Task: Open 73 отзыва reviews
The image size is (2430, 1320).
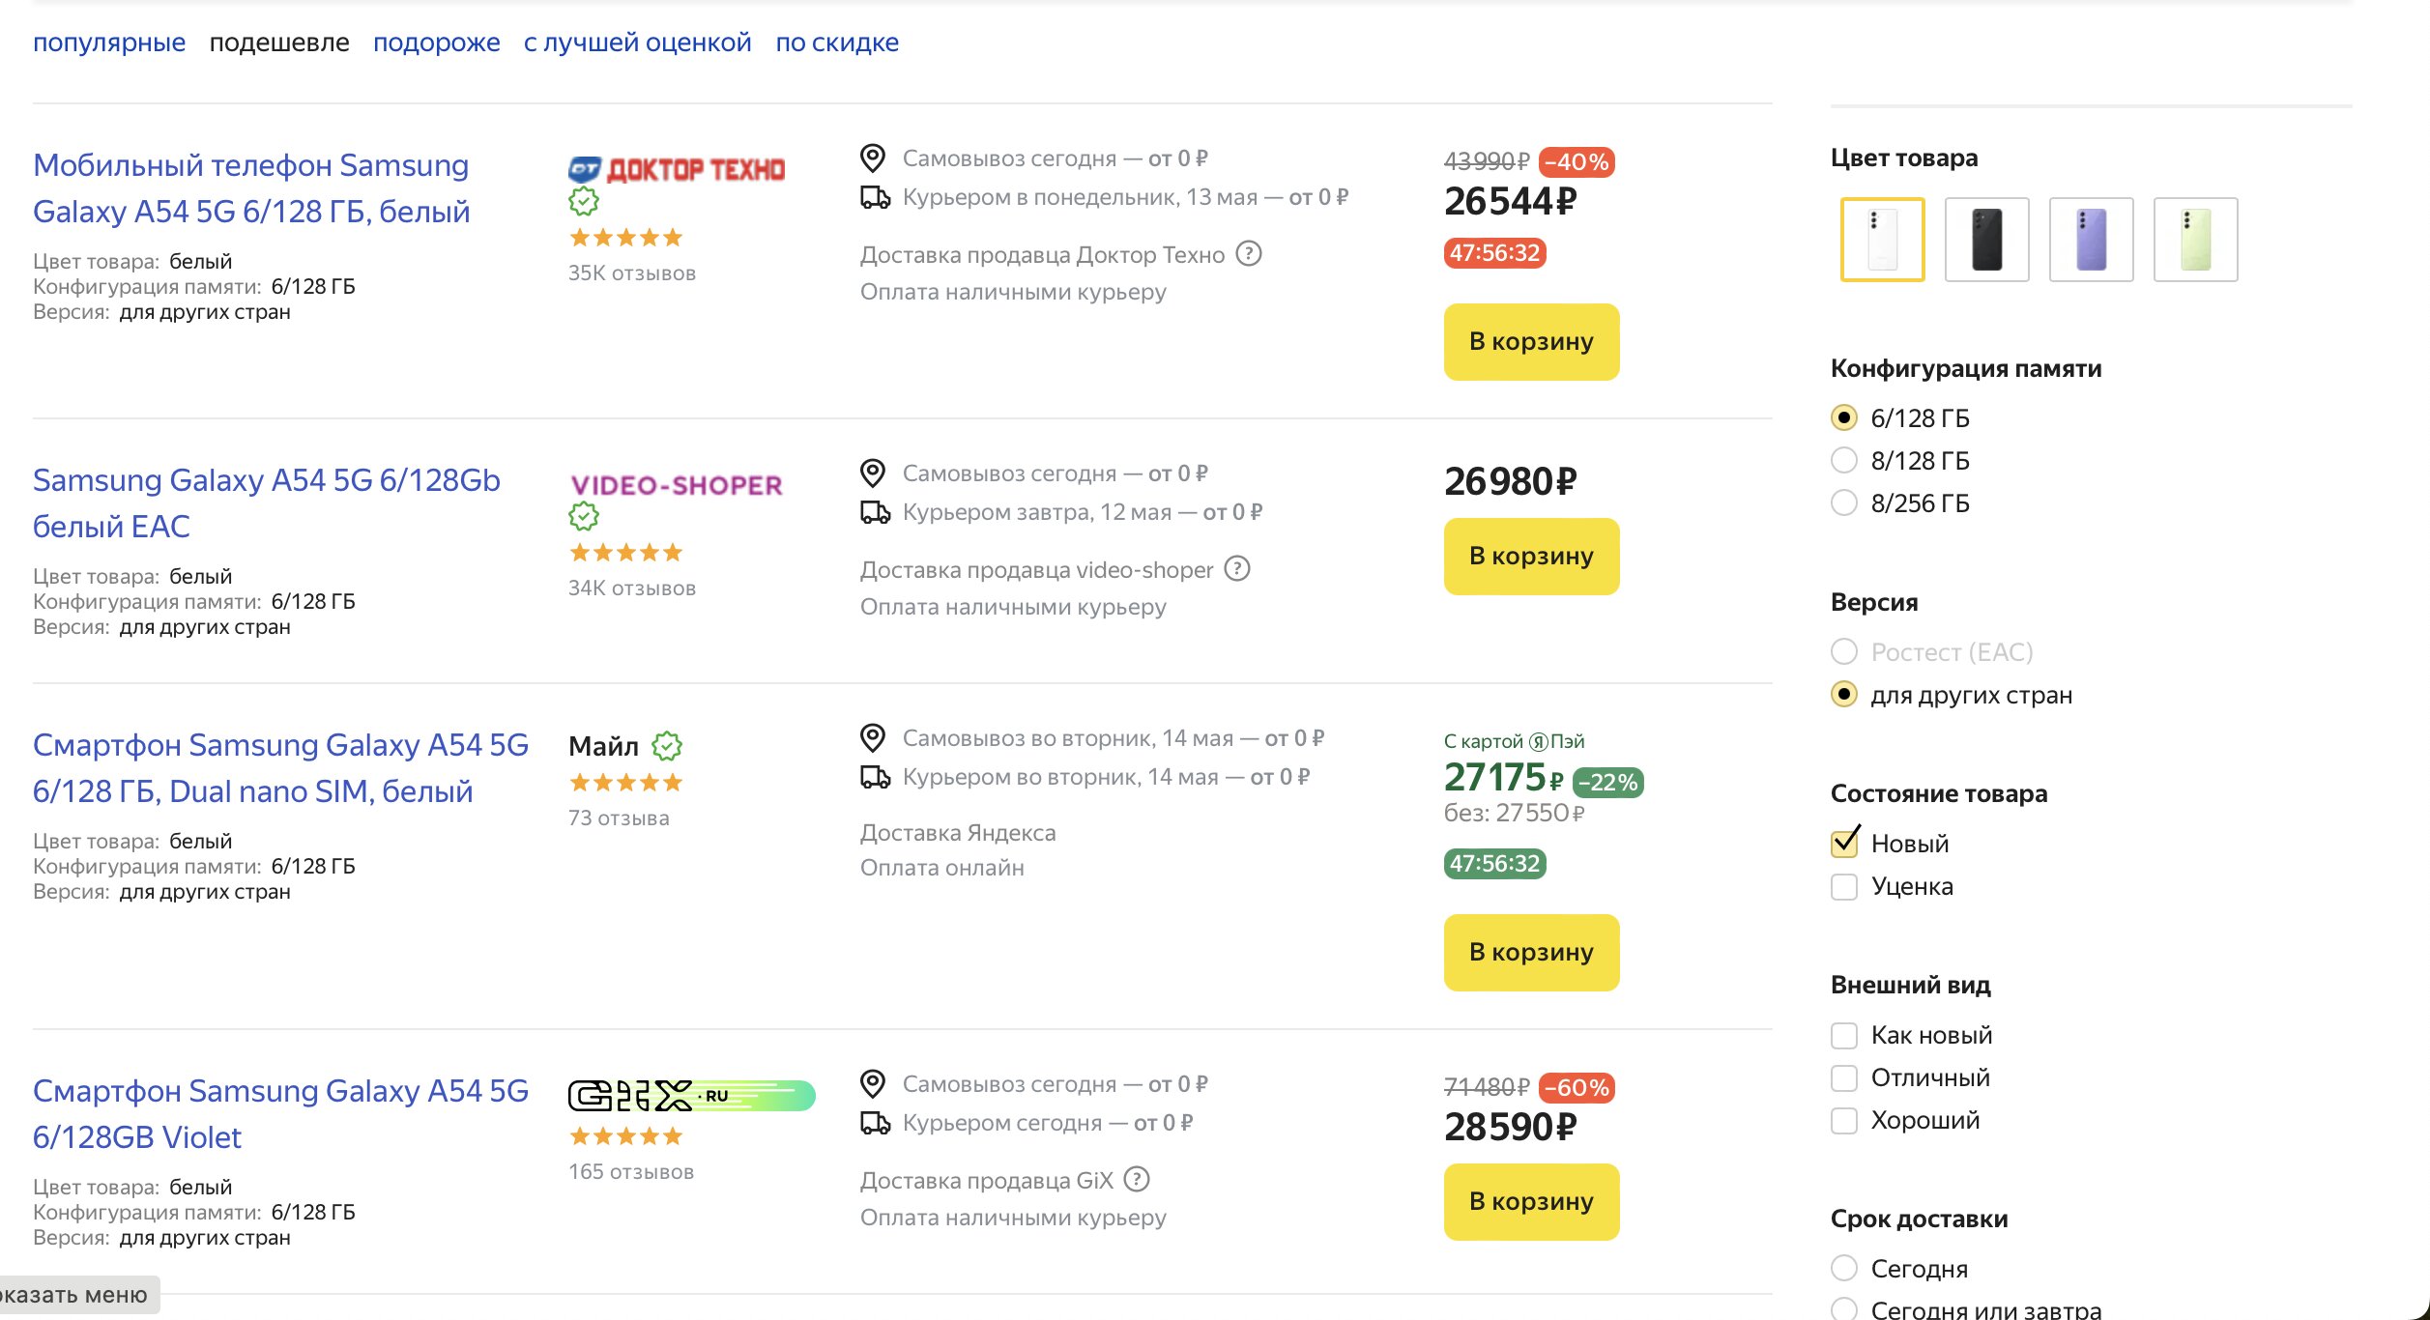Action: pyautogui.click(x=619, y=818)
